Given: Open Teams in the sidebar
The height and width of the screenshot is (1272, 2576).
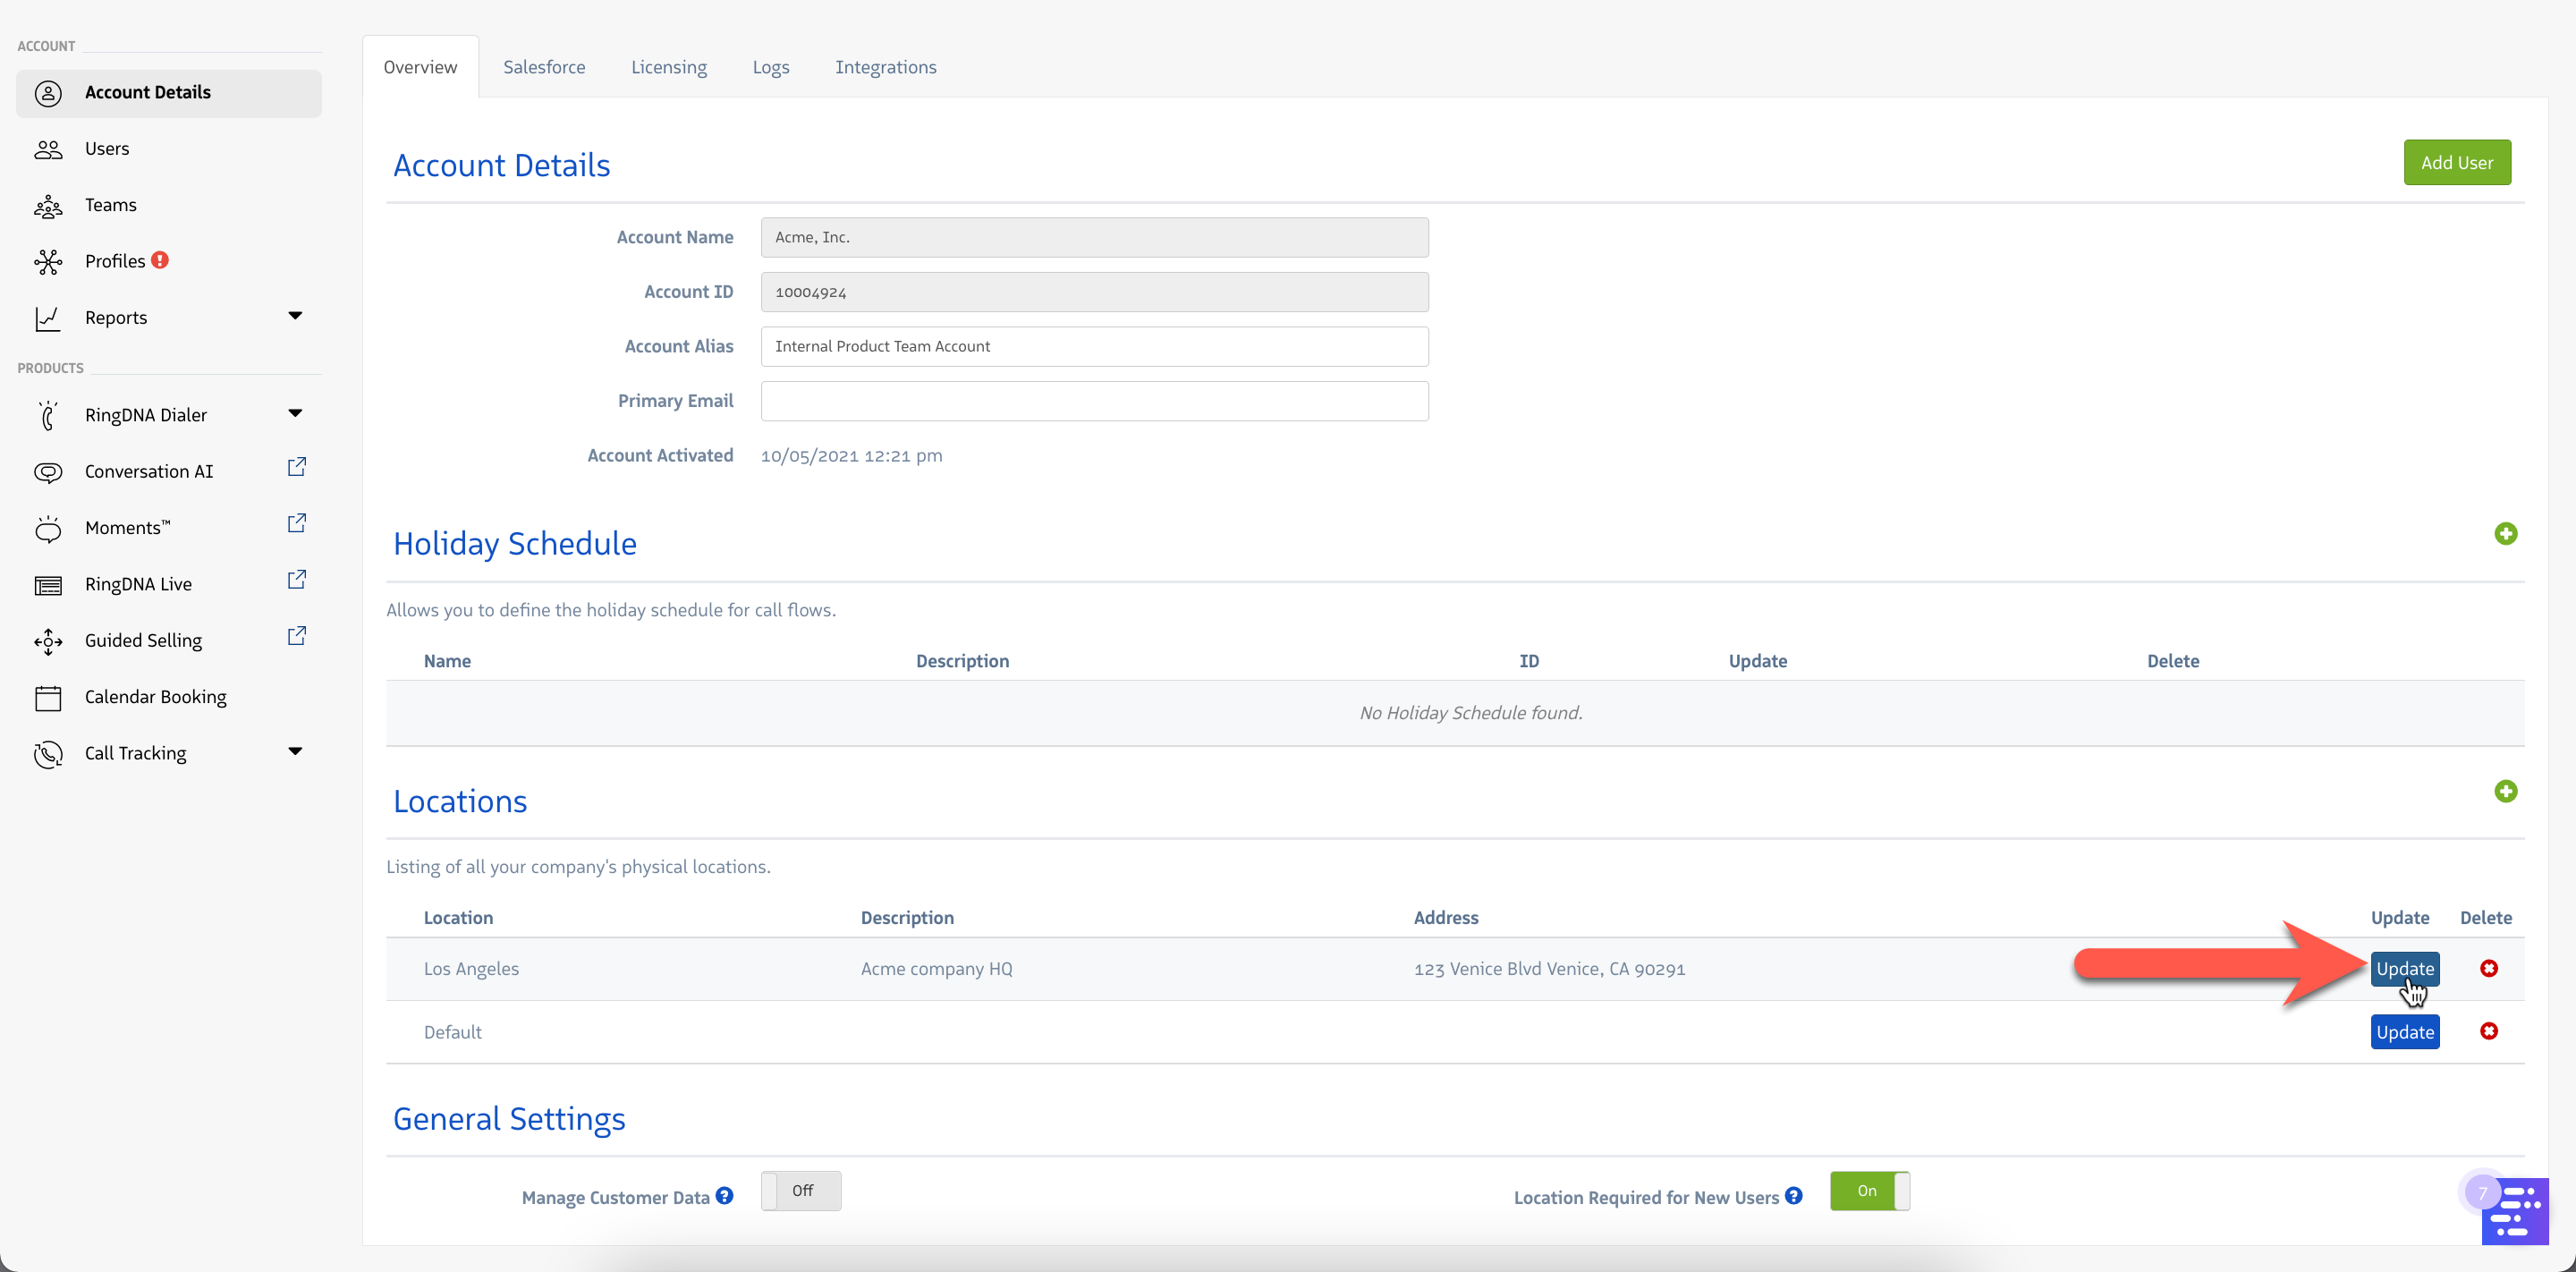Looking at the screenshot, I should [110, 205].
